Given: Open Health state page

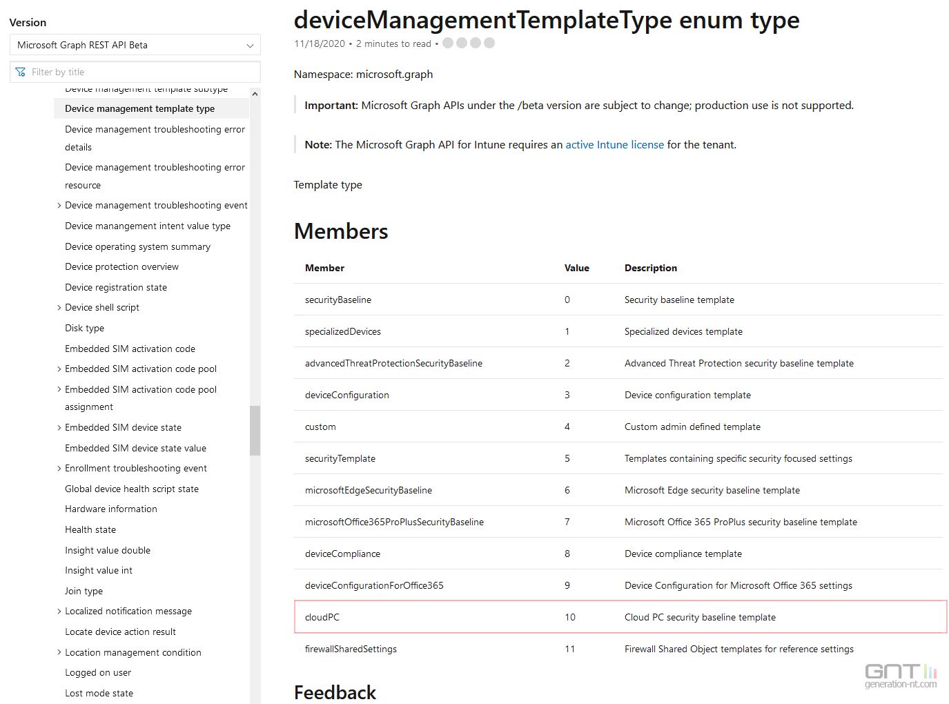Looking at the screenshot, I should pos(90,529).
